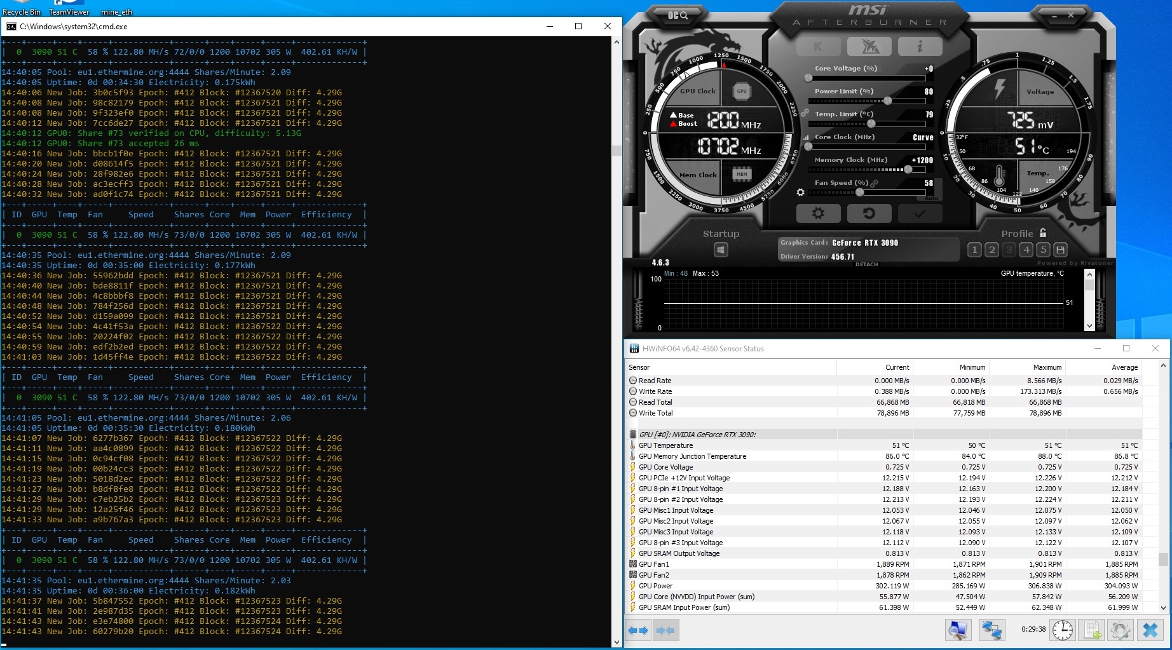
Task: Select the GPU [#0] NVIDIA GeForce RTX 3090 row
Action: (884, 435)
